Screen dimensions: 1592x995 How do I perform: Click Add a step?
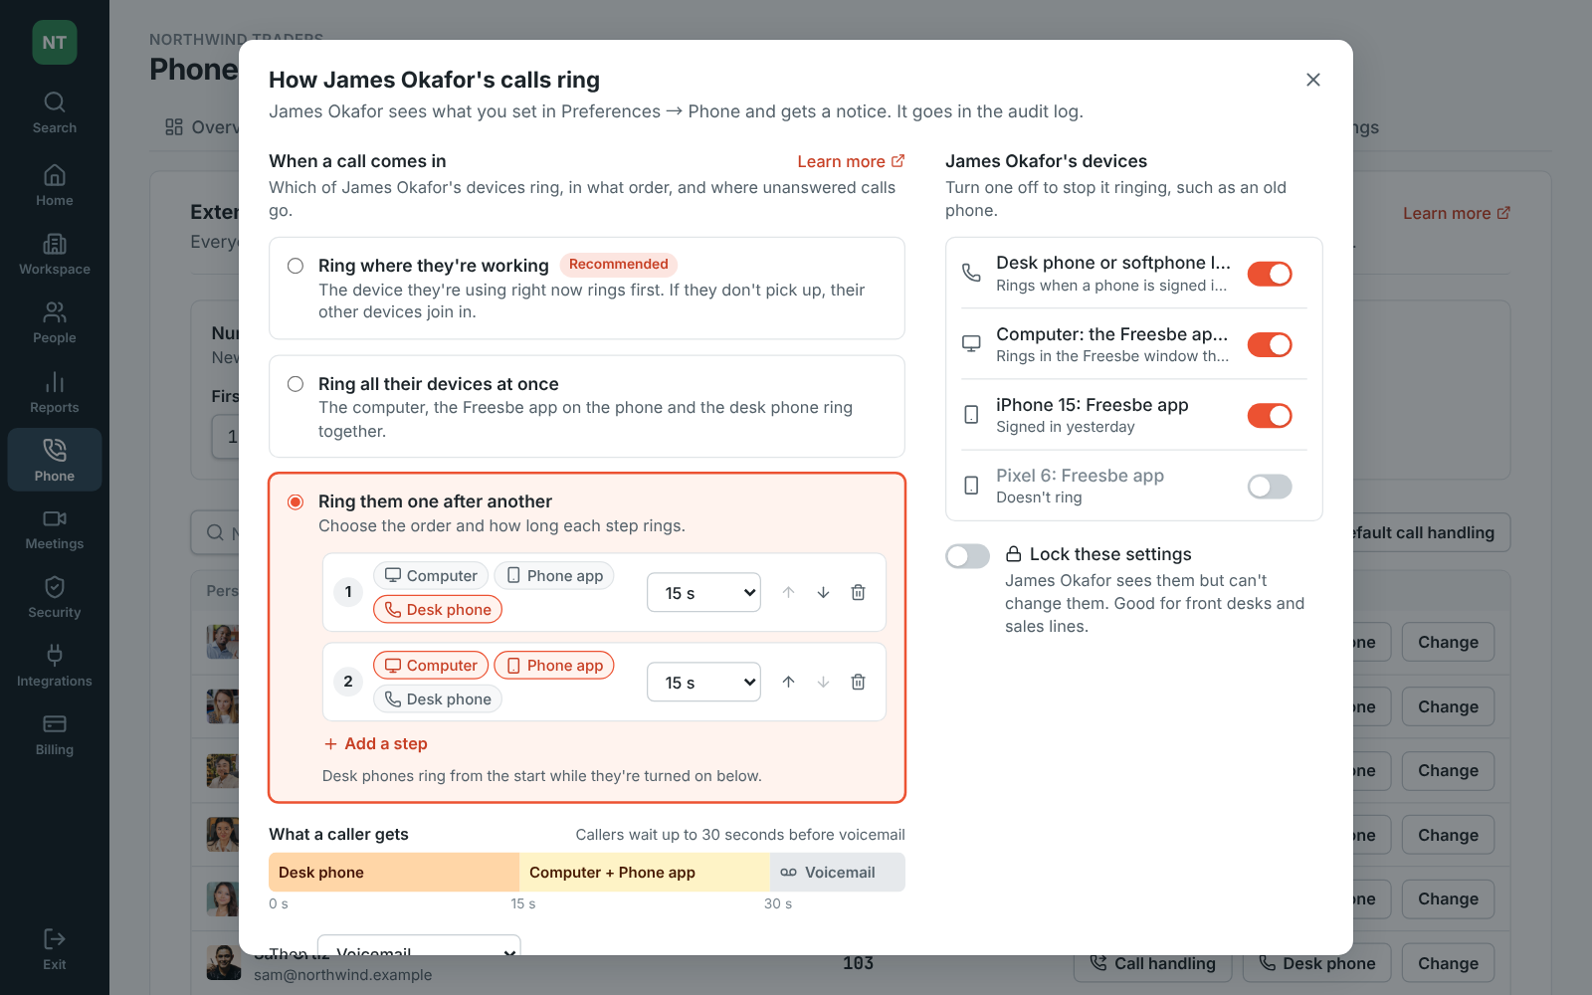pos(376,743)
